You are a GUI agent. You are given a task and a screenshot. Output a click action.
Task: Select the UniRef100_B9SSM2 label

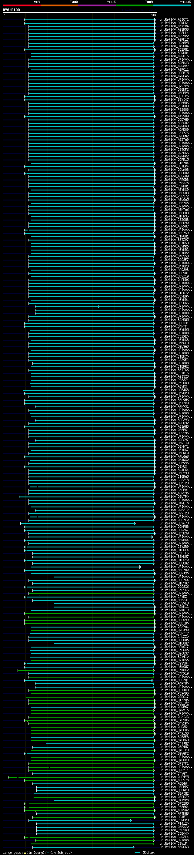click(x=174, y=123)
